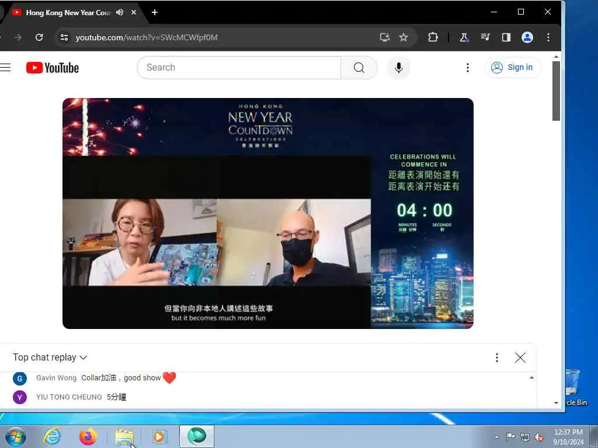Open Action Center flag icon

tap(510, 436)
